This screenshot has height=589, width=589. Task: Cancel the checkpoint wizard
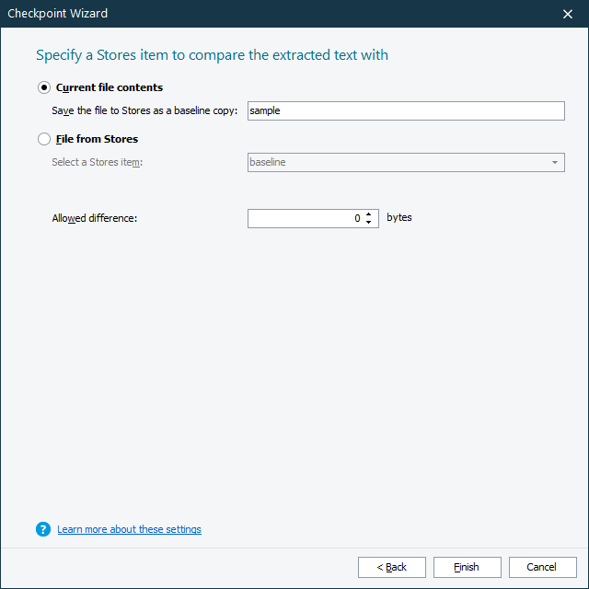click(543, 567)
